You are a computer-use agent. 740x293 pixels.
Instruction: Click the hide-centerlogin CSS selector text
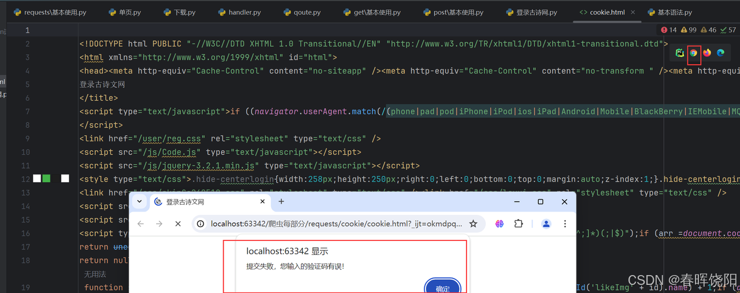234,179
